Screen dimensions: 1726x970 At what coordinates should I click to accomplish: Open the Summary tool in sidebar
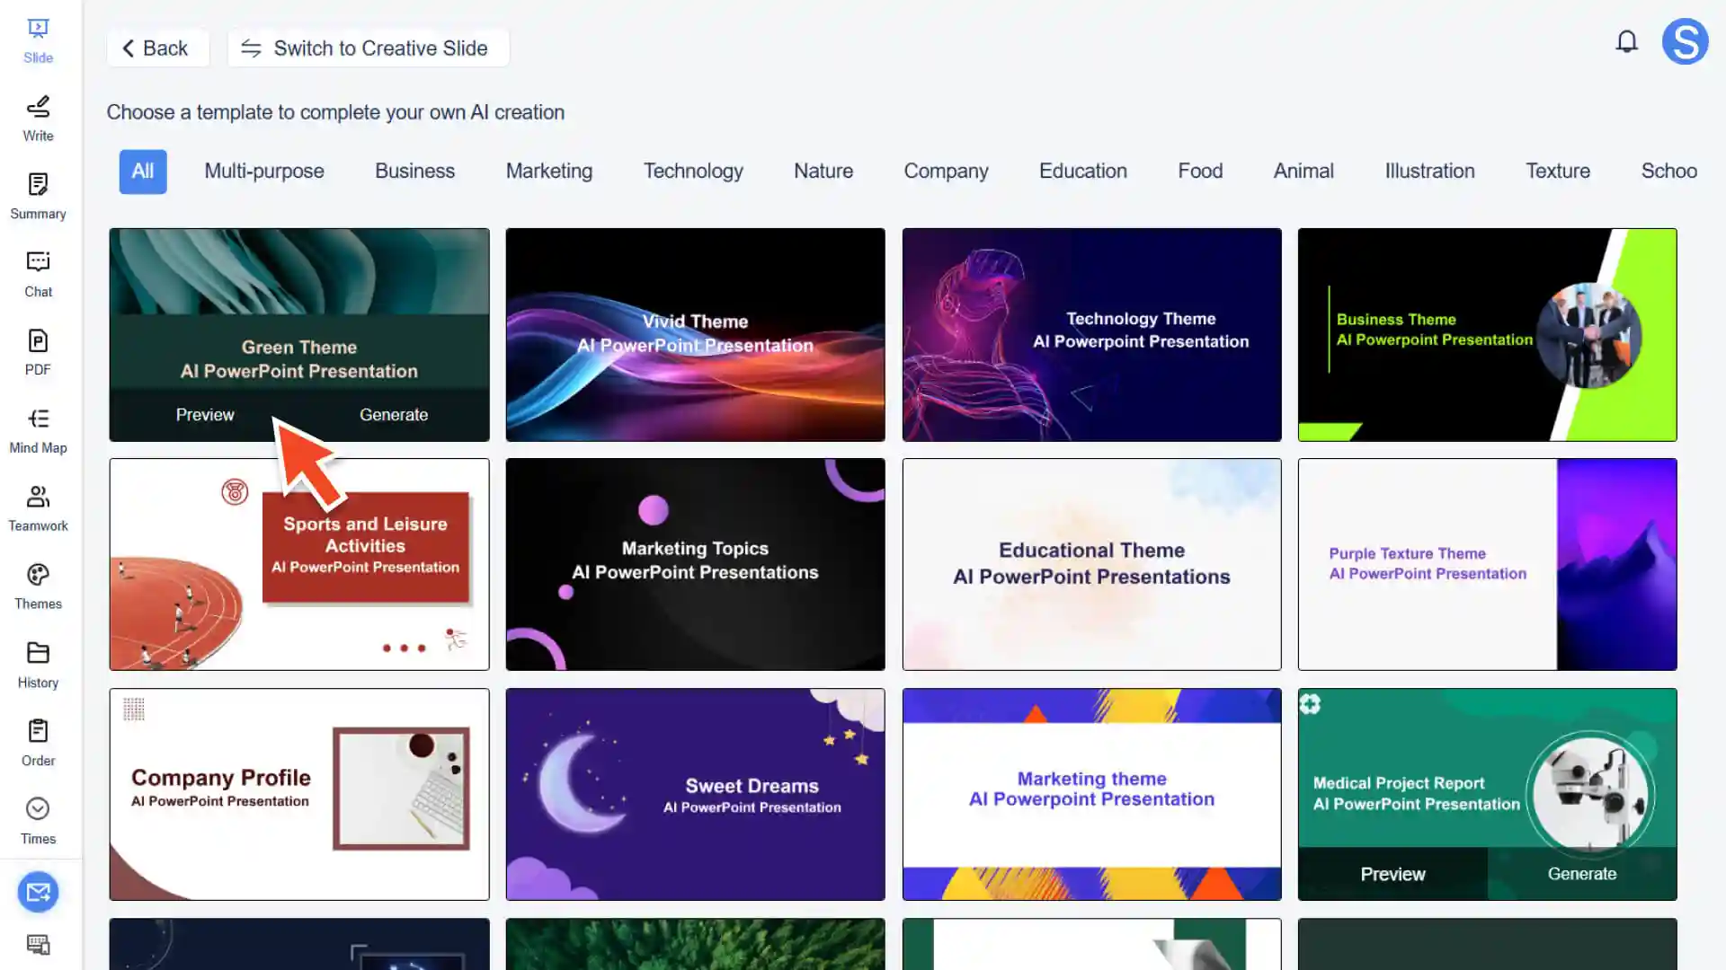tap(38, 198)
